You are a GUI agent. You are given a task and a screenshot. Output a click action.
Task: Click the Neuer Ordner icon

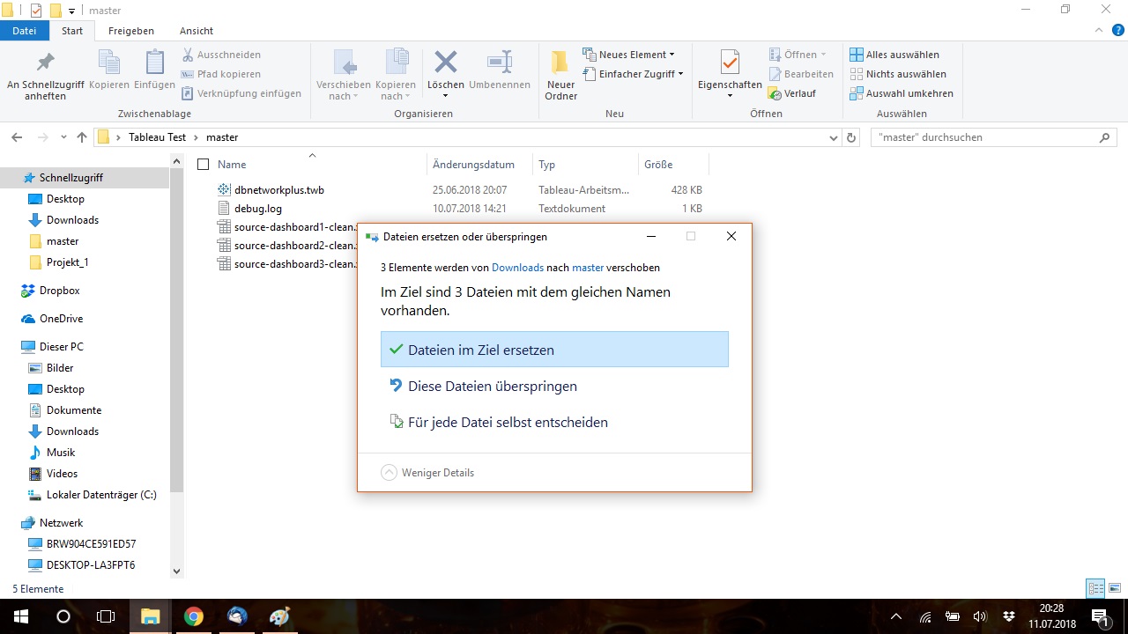560,63
